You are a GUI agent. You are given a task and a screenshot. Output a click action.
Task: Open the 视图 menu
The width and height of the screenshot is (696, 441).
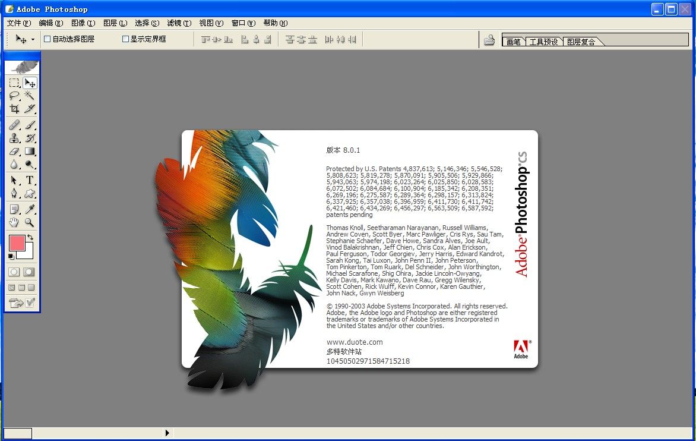point(211,23)
